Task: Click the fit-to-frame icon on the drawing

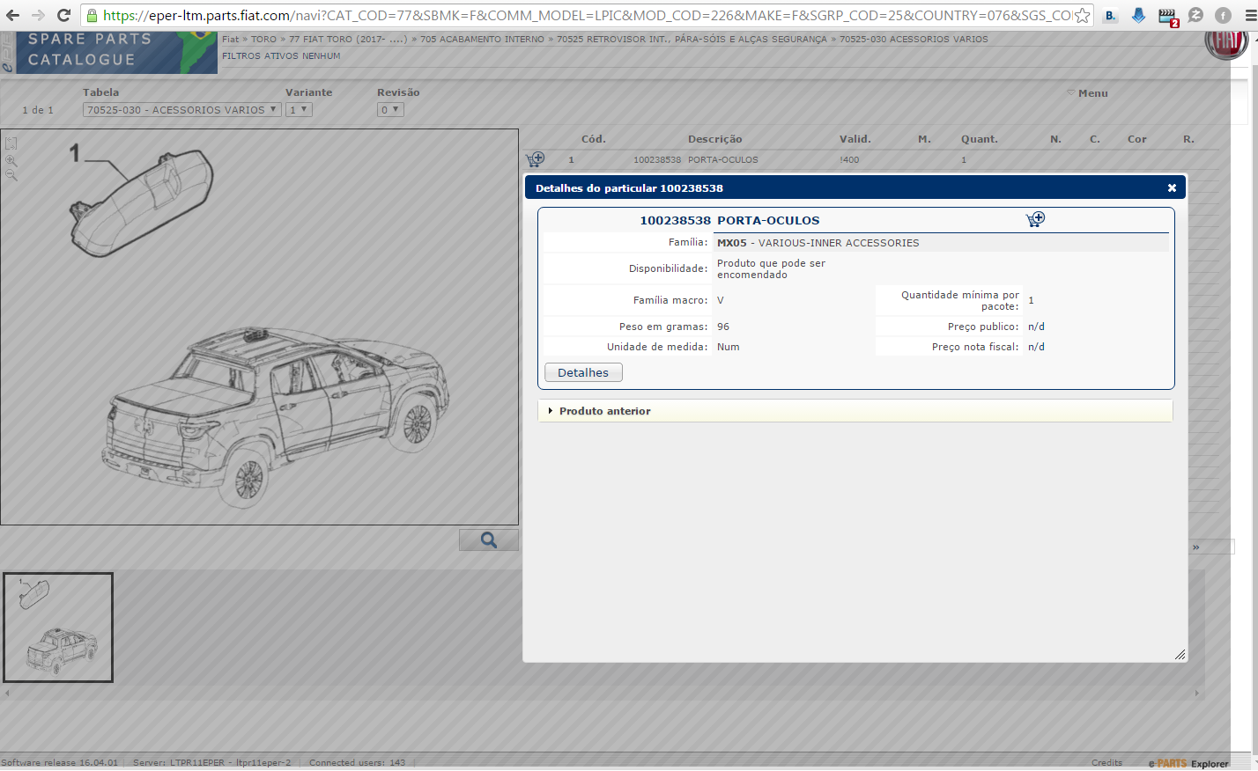Action: coord(11,143)
